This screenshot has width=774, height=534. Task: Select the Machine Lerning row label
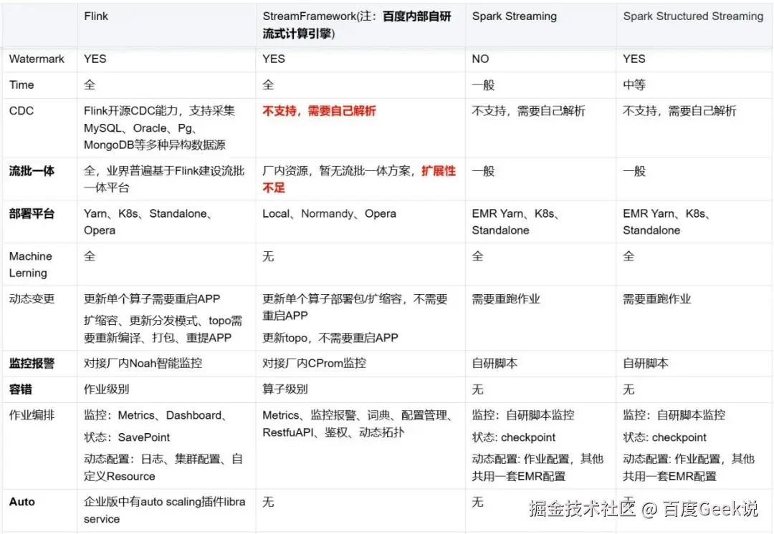32,264
